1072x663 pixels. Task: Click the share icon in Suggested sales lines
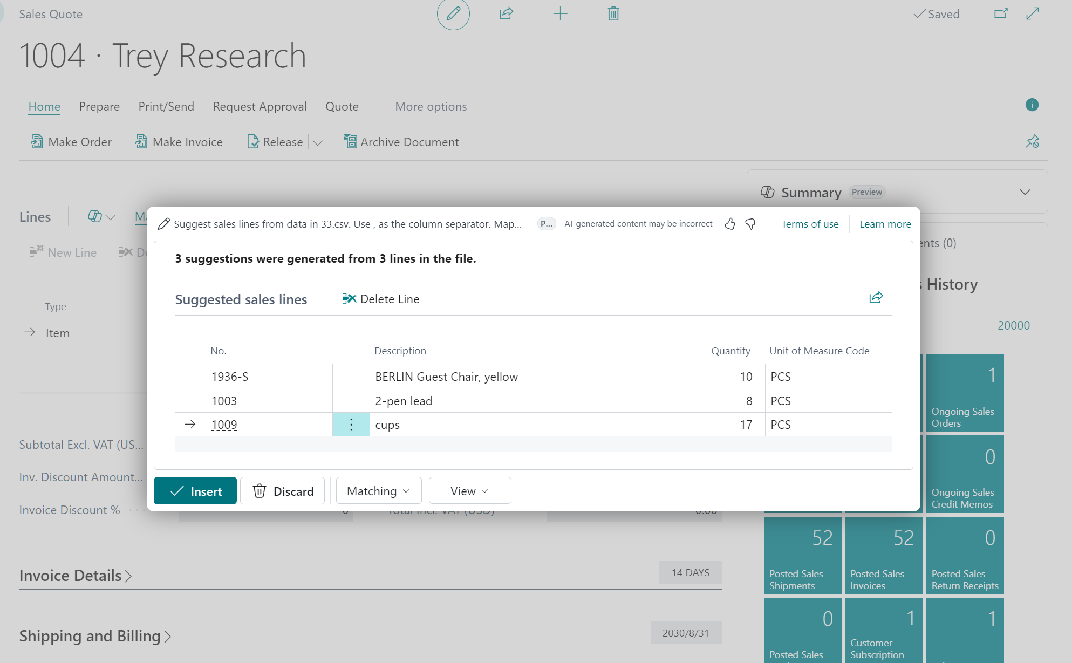coord(876,298)
